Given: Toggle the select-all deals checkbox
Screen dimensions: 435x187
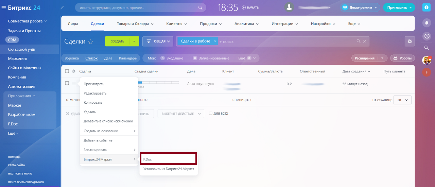Looking at the screenshot, I should [x=67, y=71].
